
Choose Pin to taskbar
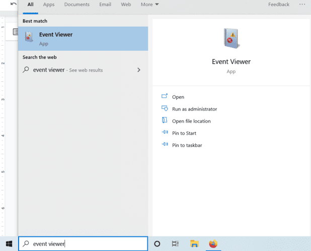(187, 145)
